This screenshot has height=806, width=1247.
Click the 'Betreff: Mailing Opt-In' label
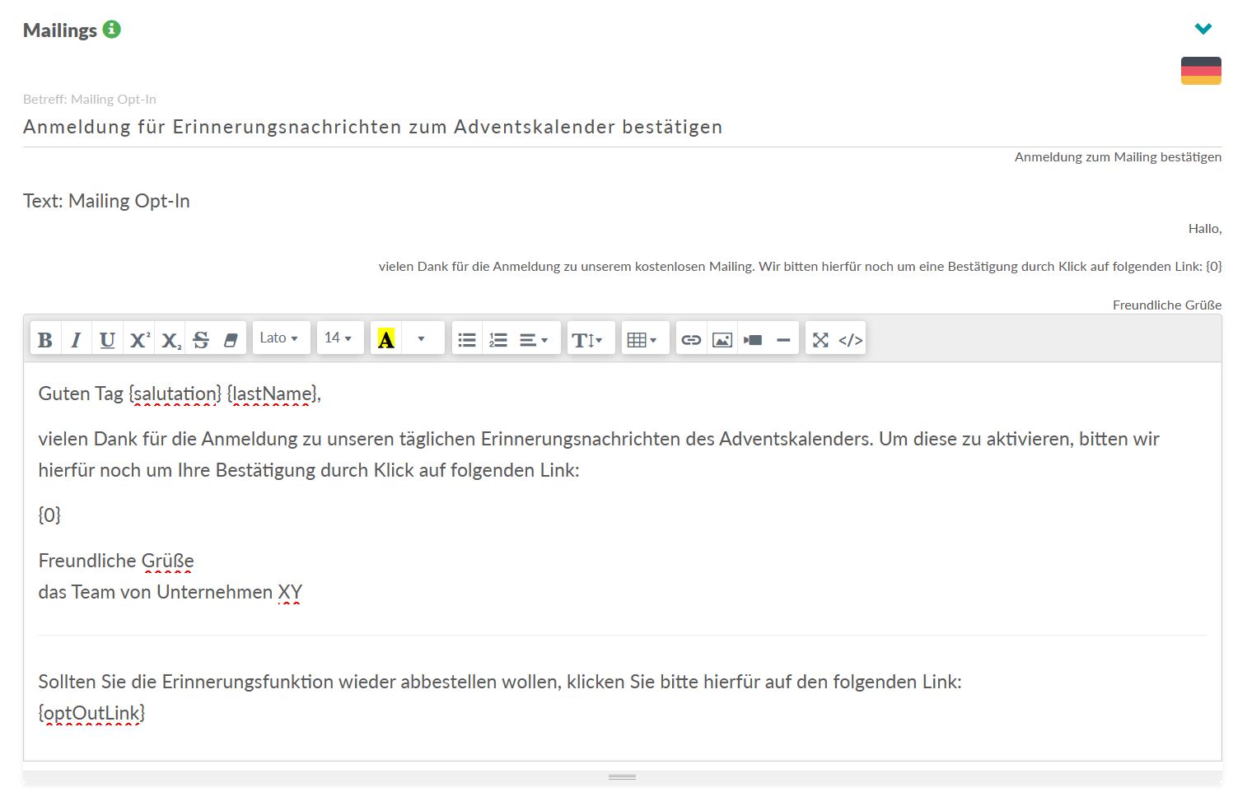tap(90, 100)
